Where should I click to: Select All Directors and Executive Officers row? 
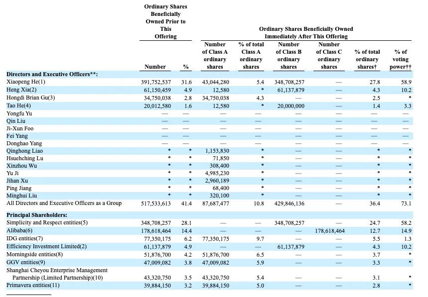coord(209,203)
